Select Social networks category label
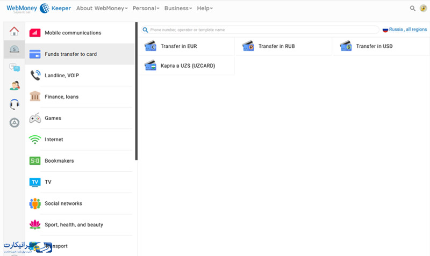The width and height of the screenshot is (430, 256). click(63, 203)
